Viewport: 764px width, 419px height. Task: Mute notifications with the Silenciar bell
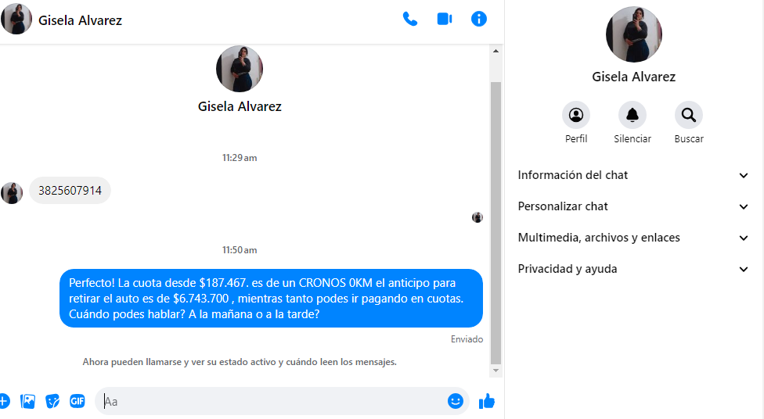(x=632, y=116)
